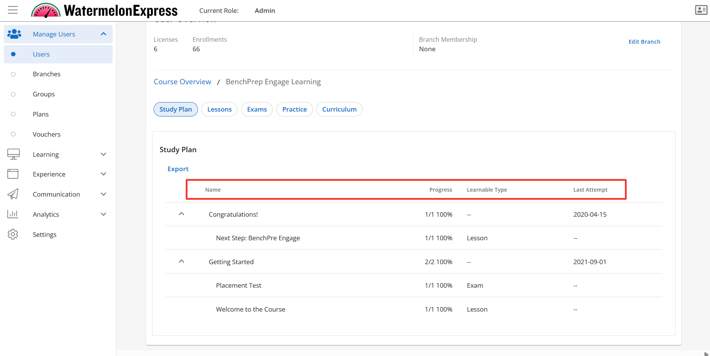Click the Analytics bar chart icon
This screenshot has height=356, width=710.
pyautogui.click(x=13, y=214)
